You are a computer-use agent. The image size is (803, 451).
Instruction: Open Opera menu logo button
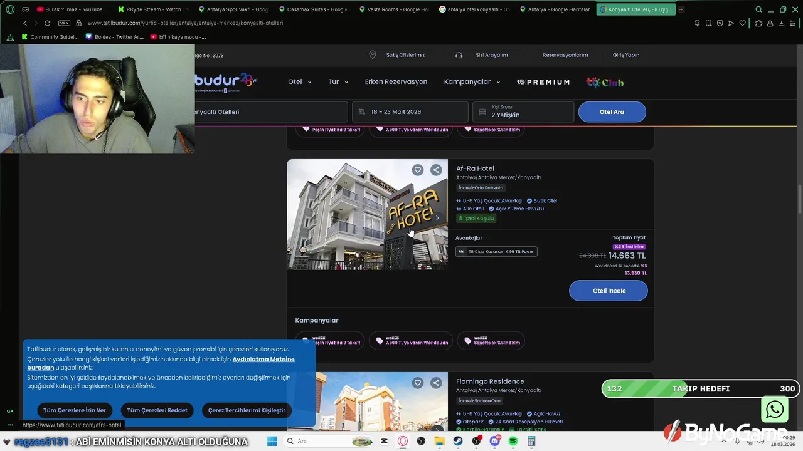pos(9,9)
